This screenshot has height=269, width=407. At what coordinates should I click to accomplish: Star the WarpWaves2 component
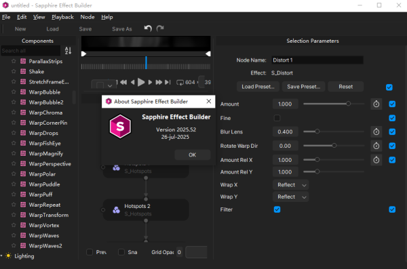pyautogui.click(x=14, y=245)
